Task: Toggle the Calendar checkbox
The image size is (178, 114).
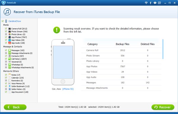Action: 6,77
